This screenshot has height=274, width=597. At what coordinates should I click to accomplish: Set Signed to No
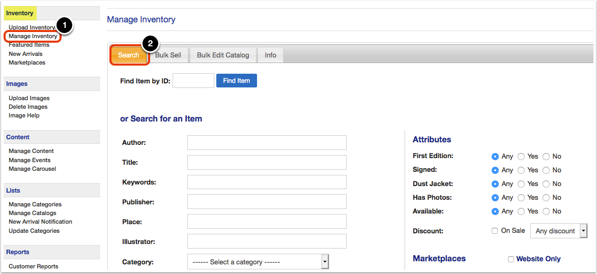point(546,170)
